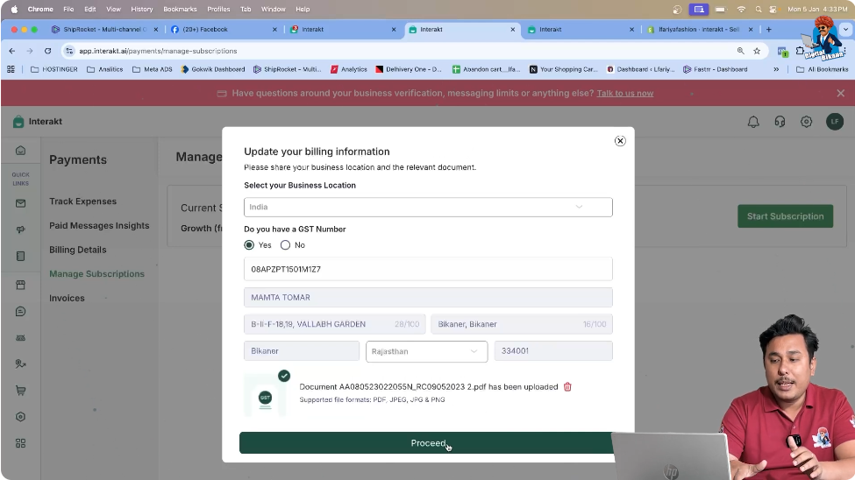Viewport: 855px width, 480px height.
Task: Open notifications bell icon
Action: [x=753, y=122]
